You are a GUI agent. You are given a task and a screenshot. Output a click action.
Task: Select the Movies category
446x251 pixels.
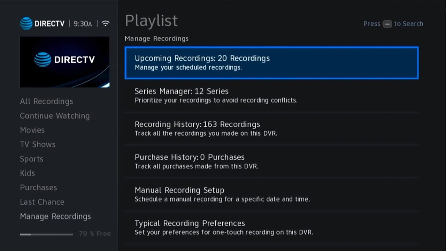click(32, 130)
